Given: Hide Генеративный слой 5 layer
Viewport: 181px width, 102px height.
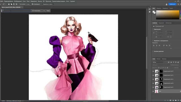Looking at the screenshot, I should [153, 71].
